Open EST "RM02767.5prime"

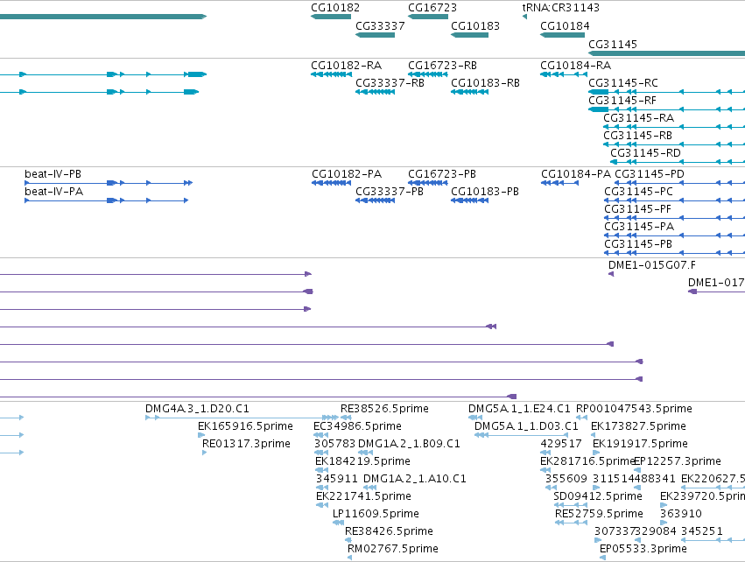(x=392, y=550)
